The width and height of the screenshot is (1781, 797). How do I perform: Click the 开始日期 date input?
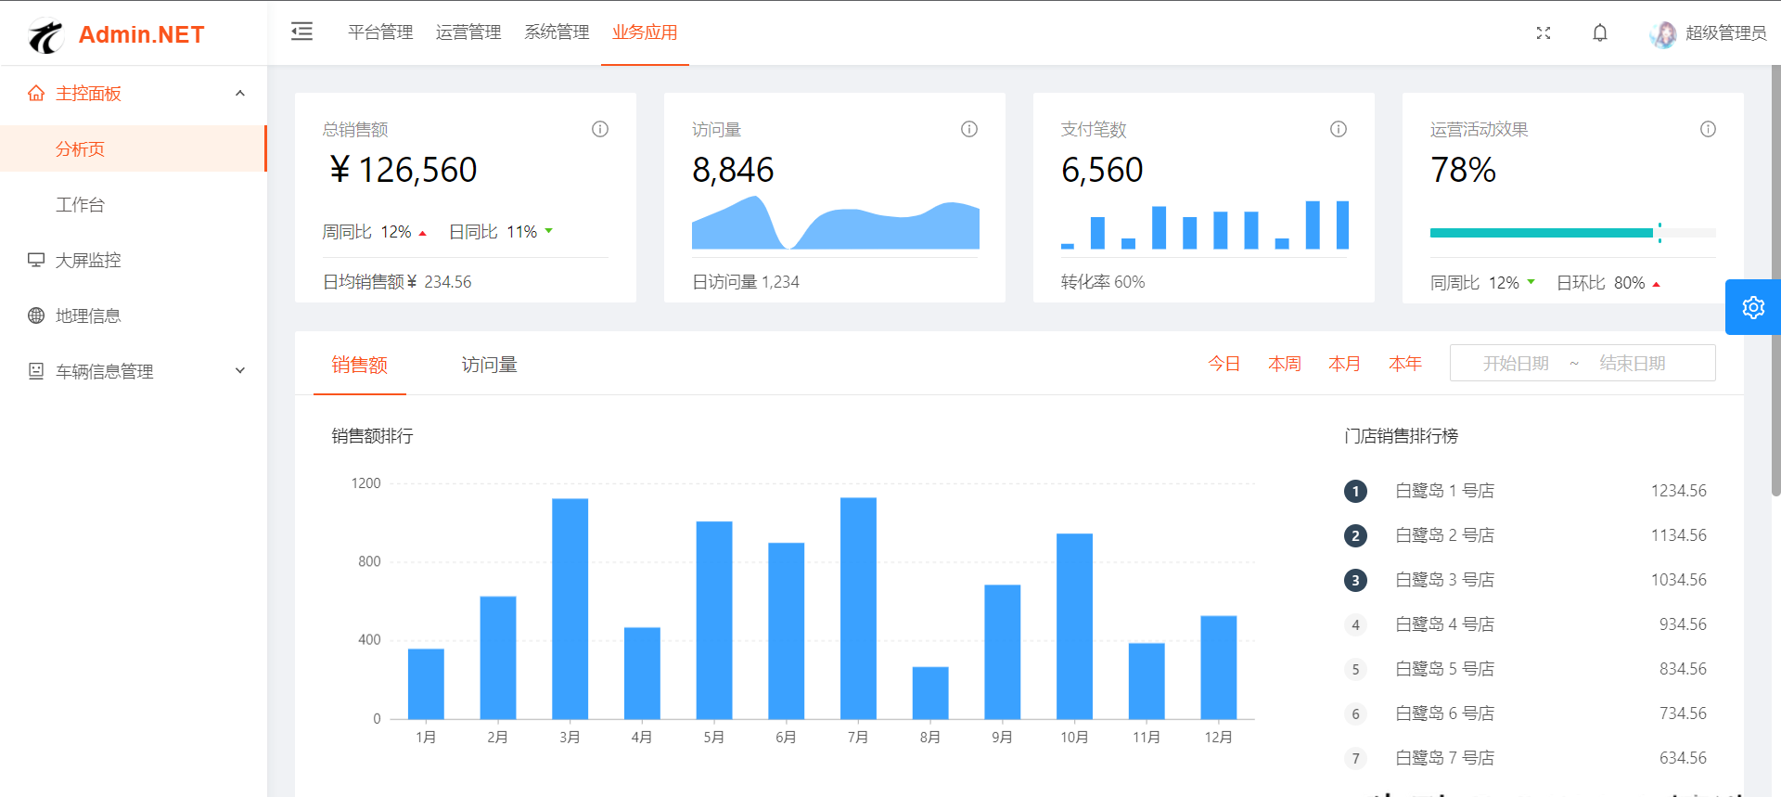click(1516, 364)
